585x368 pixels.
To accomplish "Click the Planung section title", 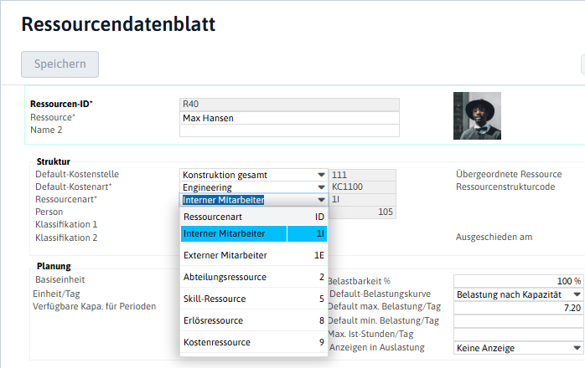I will (54, 266).
